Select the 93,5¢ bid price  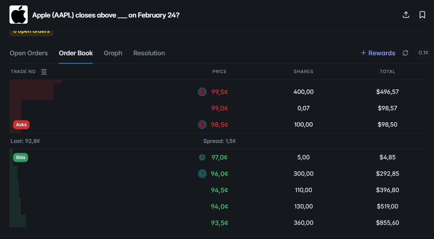(219, 223)
